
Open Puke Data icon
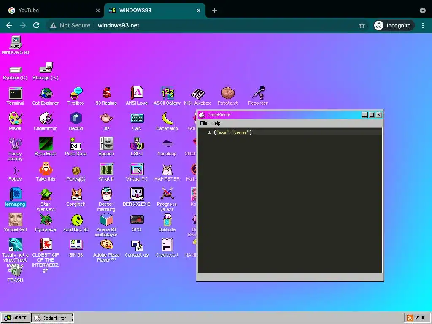click(x=76, y=146)
